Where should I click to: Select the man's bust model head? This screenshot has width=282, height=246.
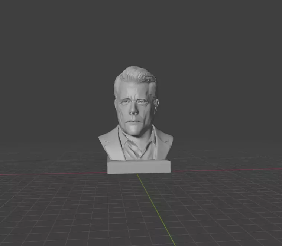[x=136, y=101]
